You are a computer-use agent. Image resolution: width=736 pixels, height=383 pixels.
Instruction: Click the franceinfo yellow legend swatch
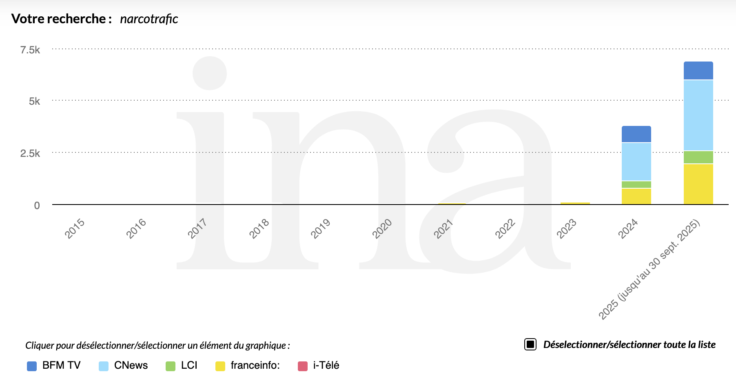(220, 366)
